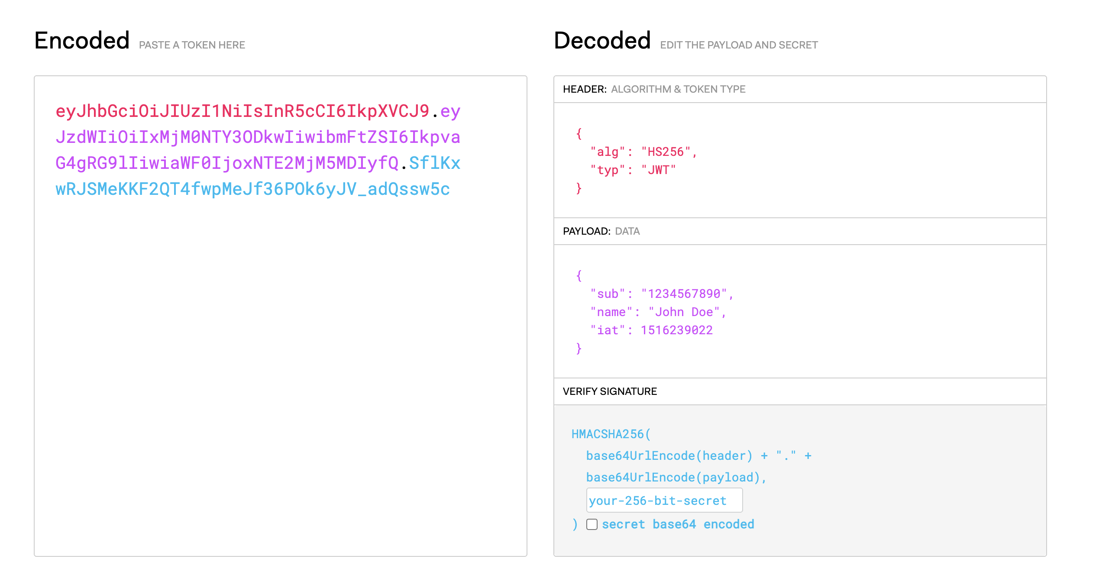This screenshot has height=575, width=1112.
Task: Click the Decoded heading
Action: point(602,41)
